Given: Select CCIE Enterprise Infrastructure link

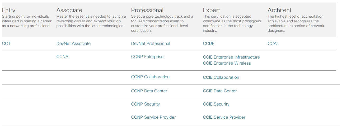Looking at the screenshot, I should coord(231,57).
